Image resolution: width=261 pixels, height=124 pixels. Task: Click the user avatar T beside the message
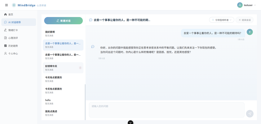[x=250, y=32]
